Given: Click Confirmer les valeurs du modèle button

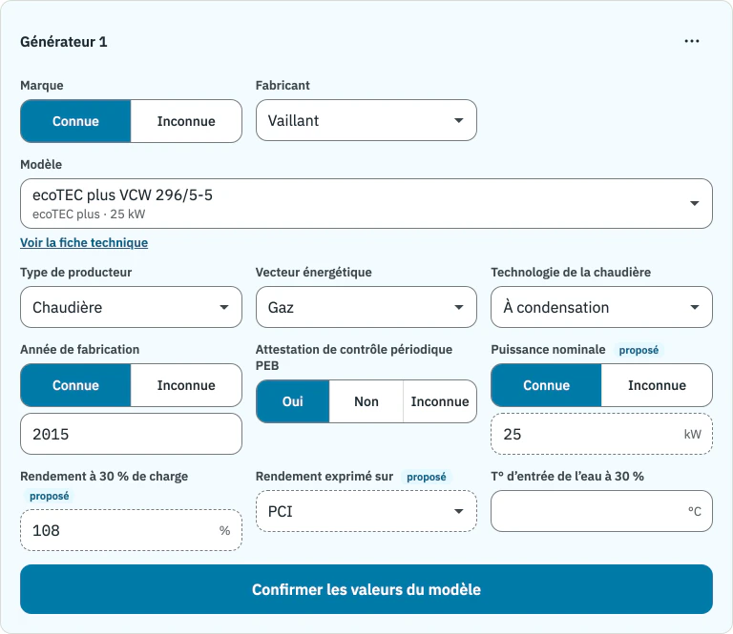Looking at the screenshot, I should (366, 589).
